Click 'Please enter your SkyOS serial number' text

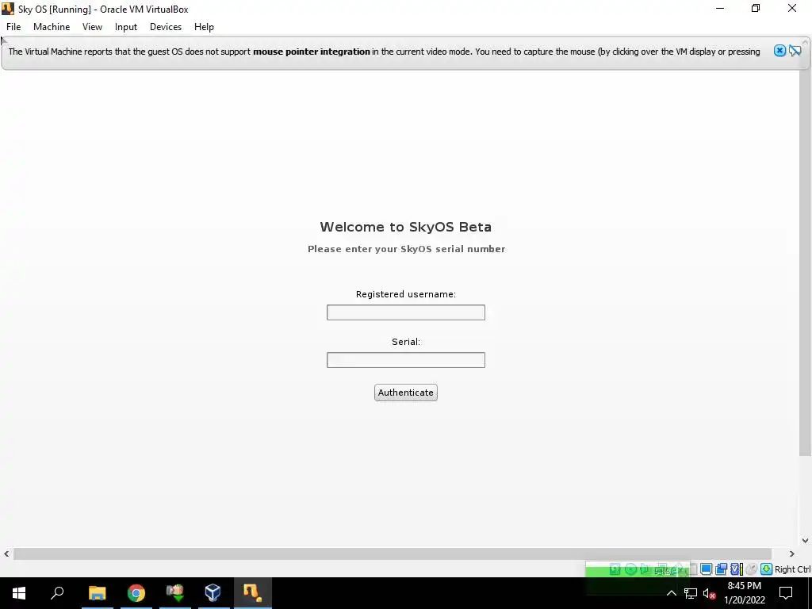click(x=406, y=249)
